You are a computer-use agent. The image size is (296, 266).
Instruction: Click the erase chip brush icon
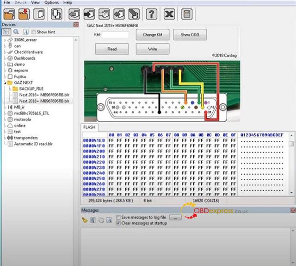click(x=134, y=14)
